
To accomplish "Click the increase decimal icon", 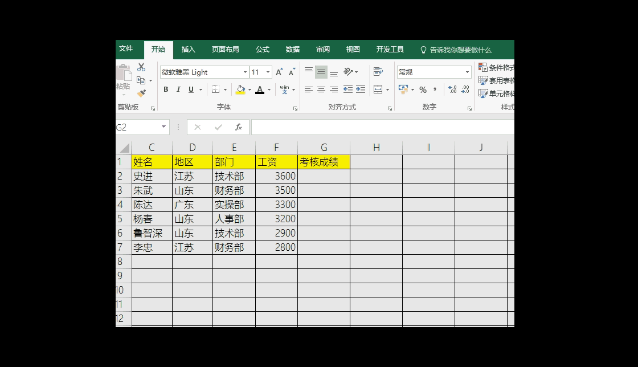I will pos(452,89).
